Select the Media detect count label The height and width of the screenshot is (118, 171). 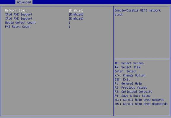[x=20, y=23]
